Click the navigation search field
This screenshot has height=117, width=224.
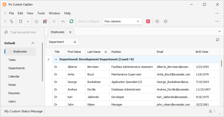coord(23,32)
